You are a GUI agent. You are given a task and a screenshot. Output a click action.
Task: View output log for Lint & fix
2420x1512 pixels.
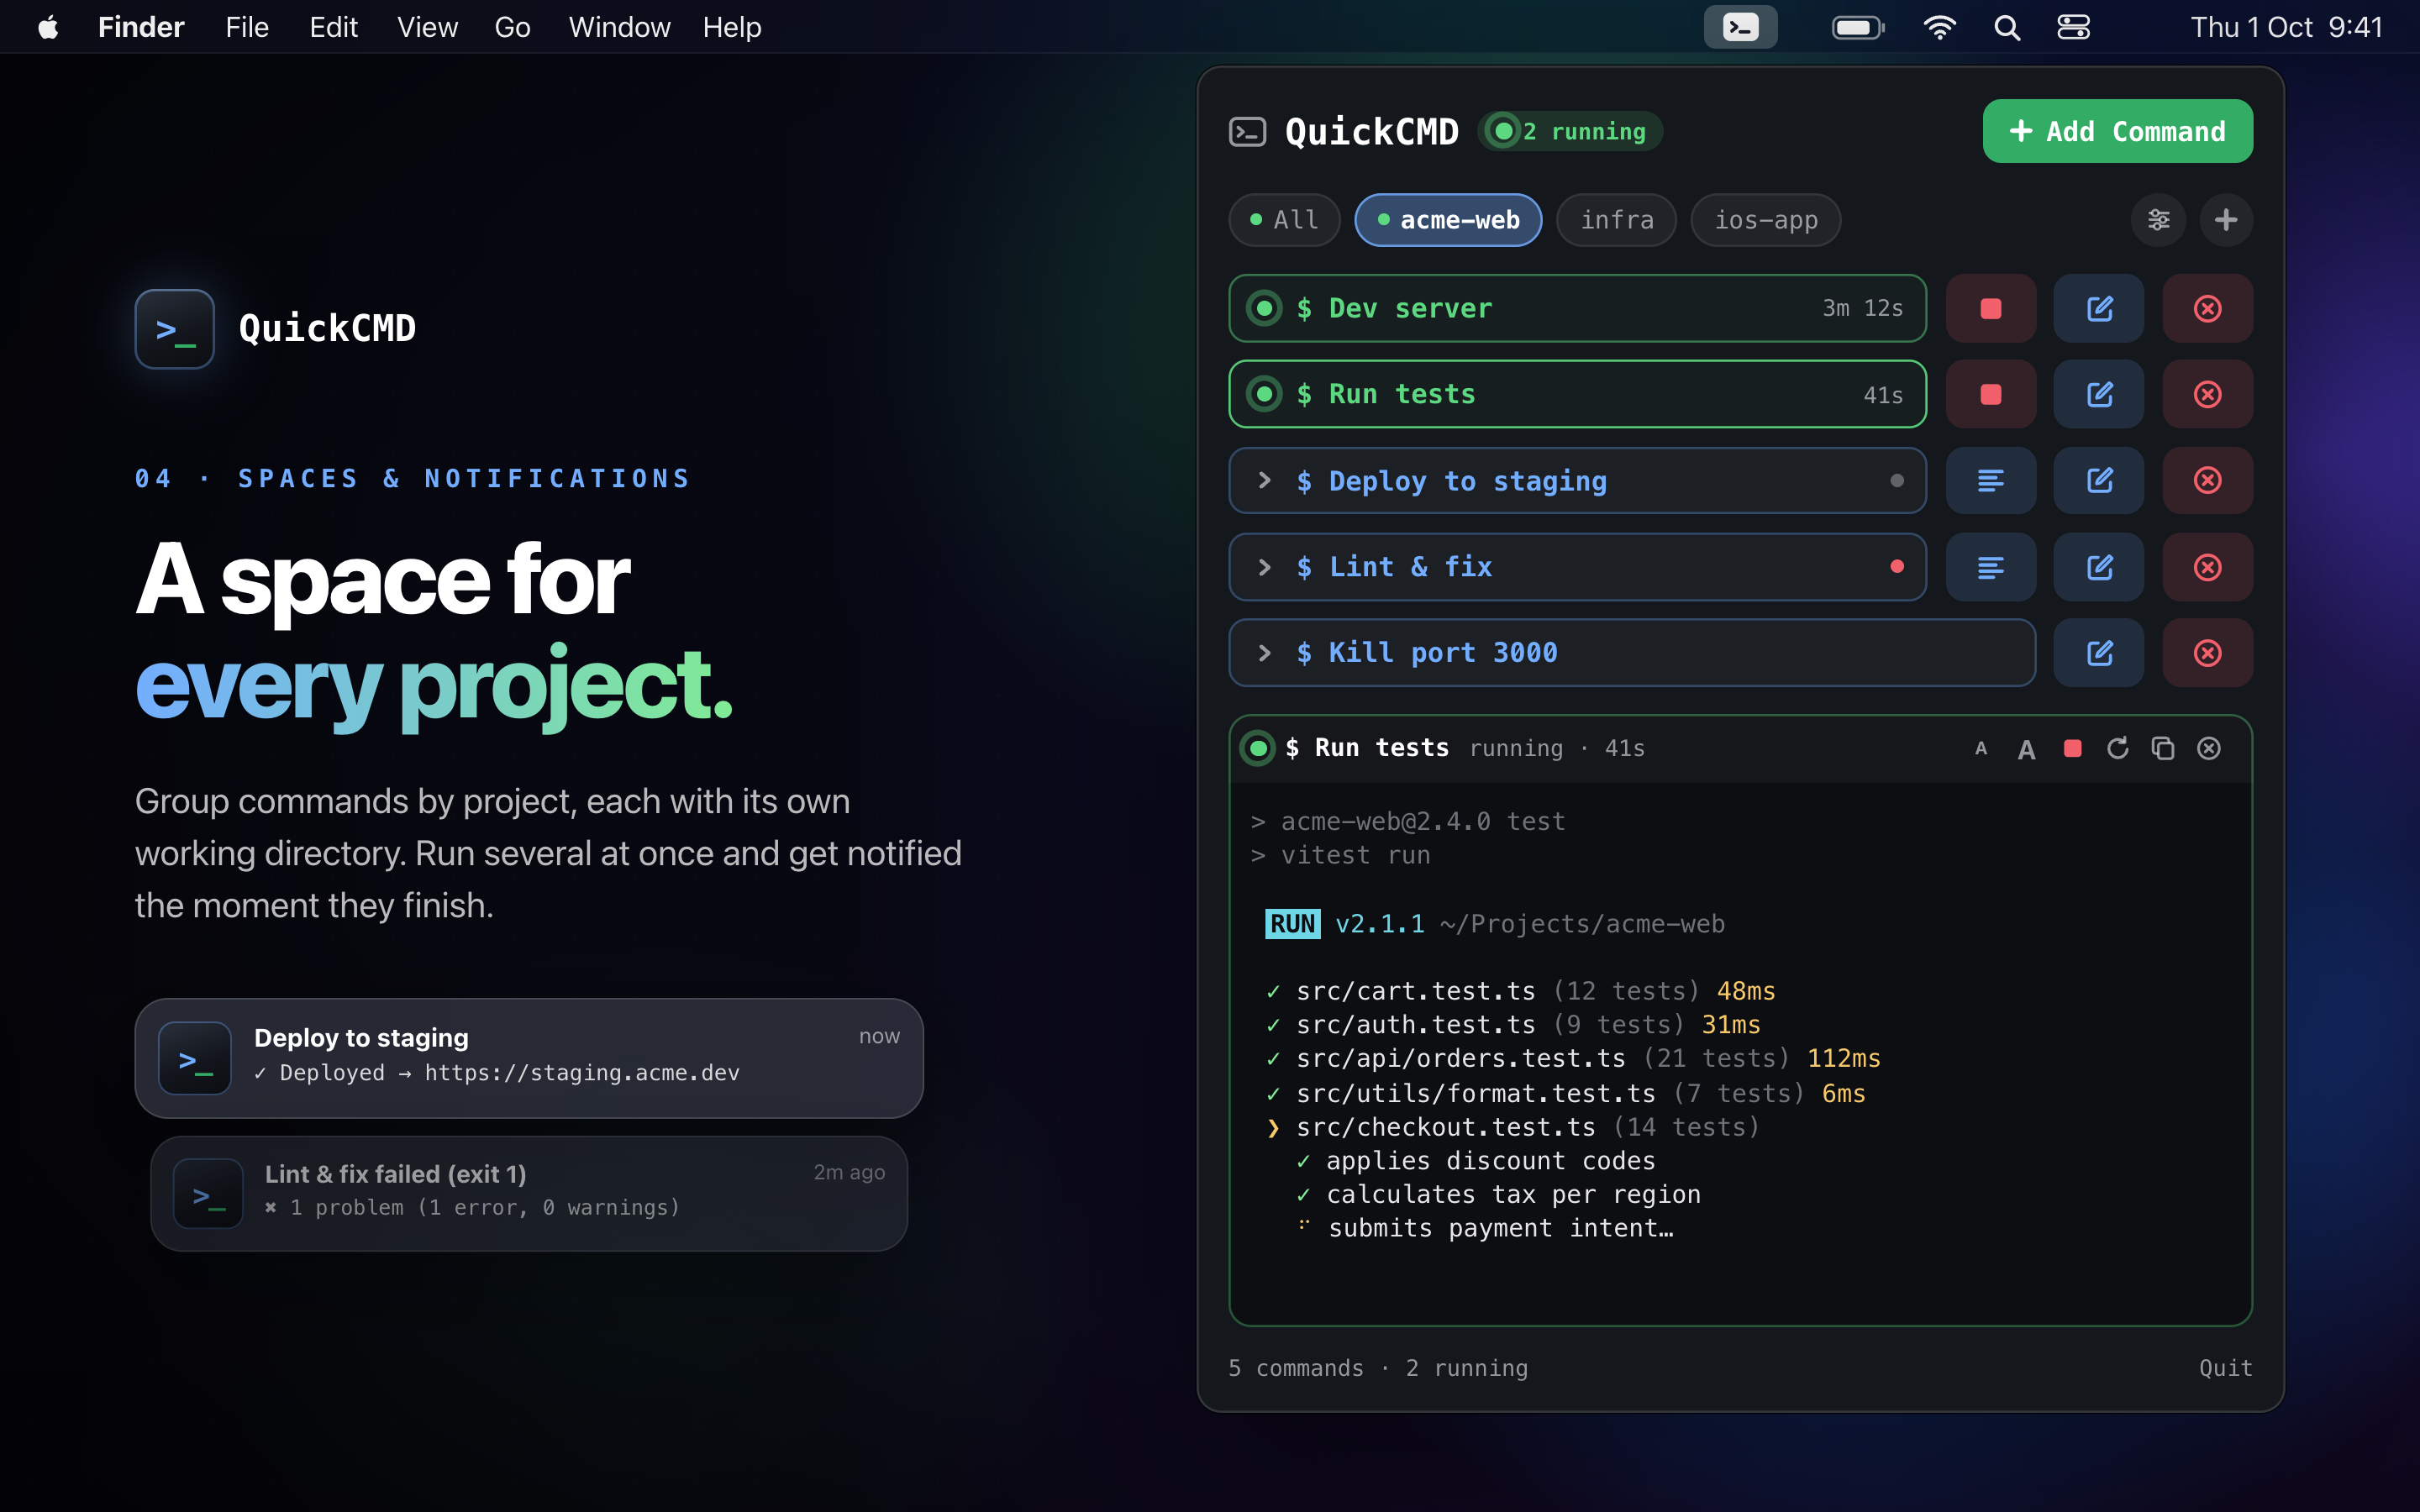coord(1990,567)
